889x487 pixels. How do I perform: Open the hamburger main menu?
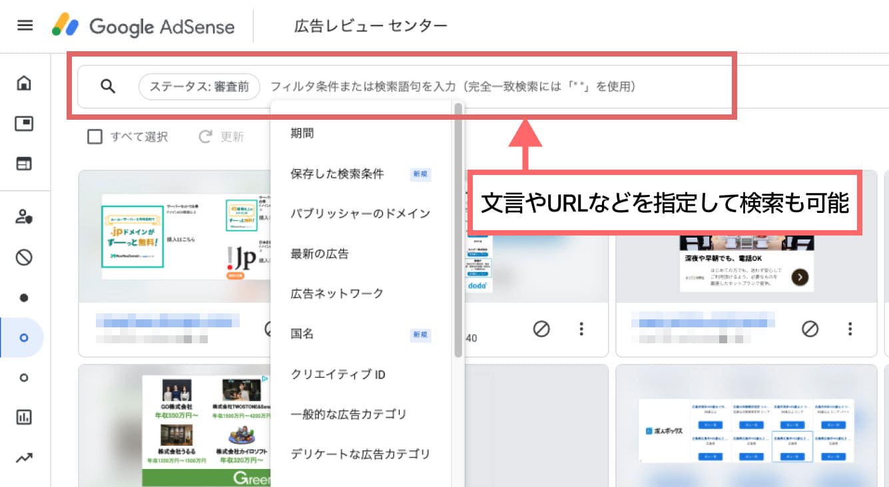[25, 26]
